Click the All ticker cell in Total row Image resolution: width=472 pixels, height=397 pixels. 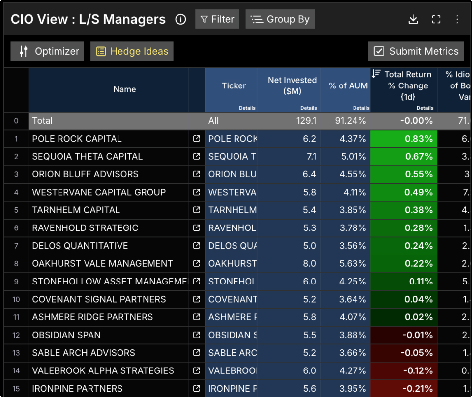(x=231, y=121)
